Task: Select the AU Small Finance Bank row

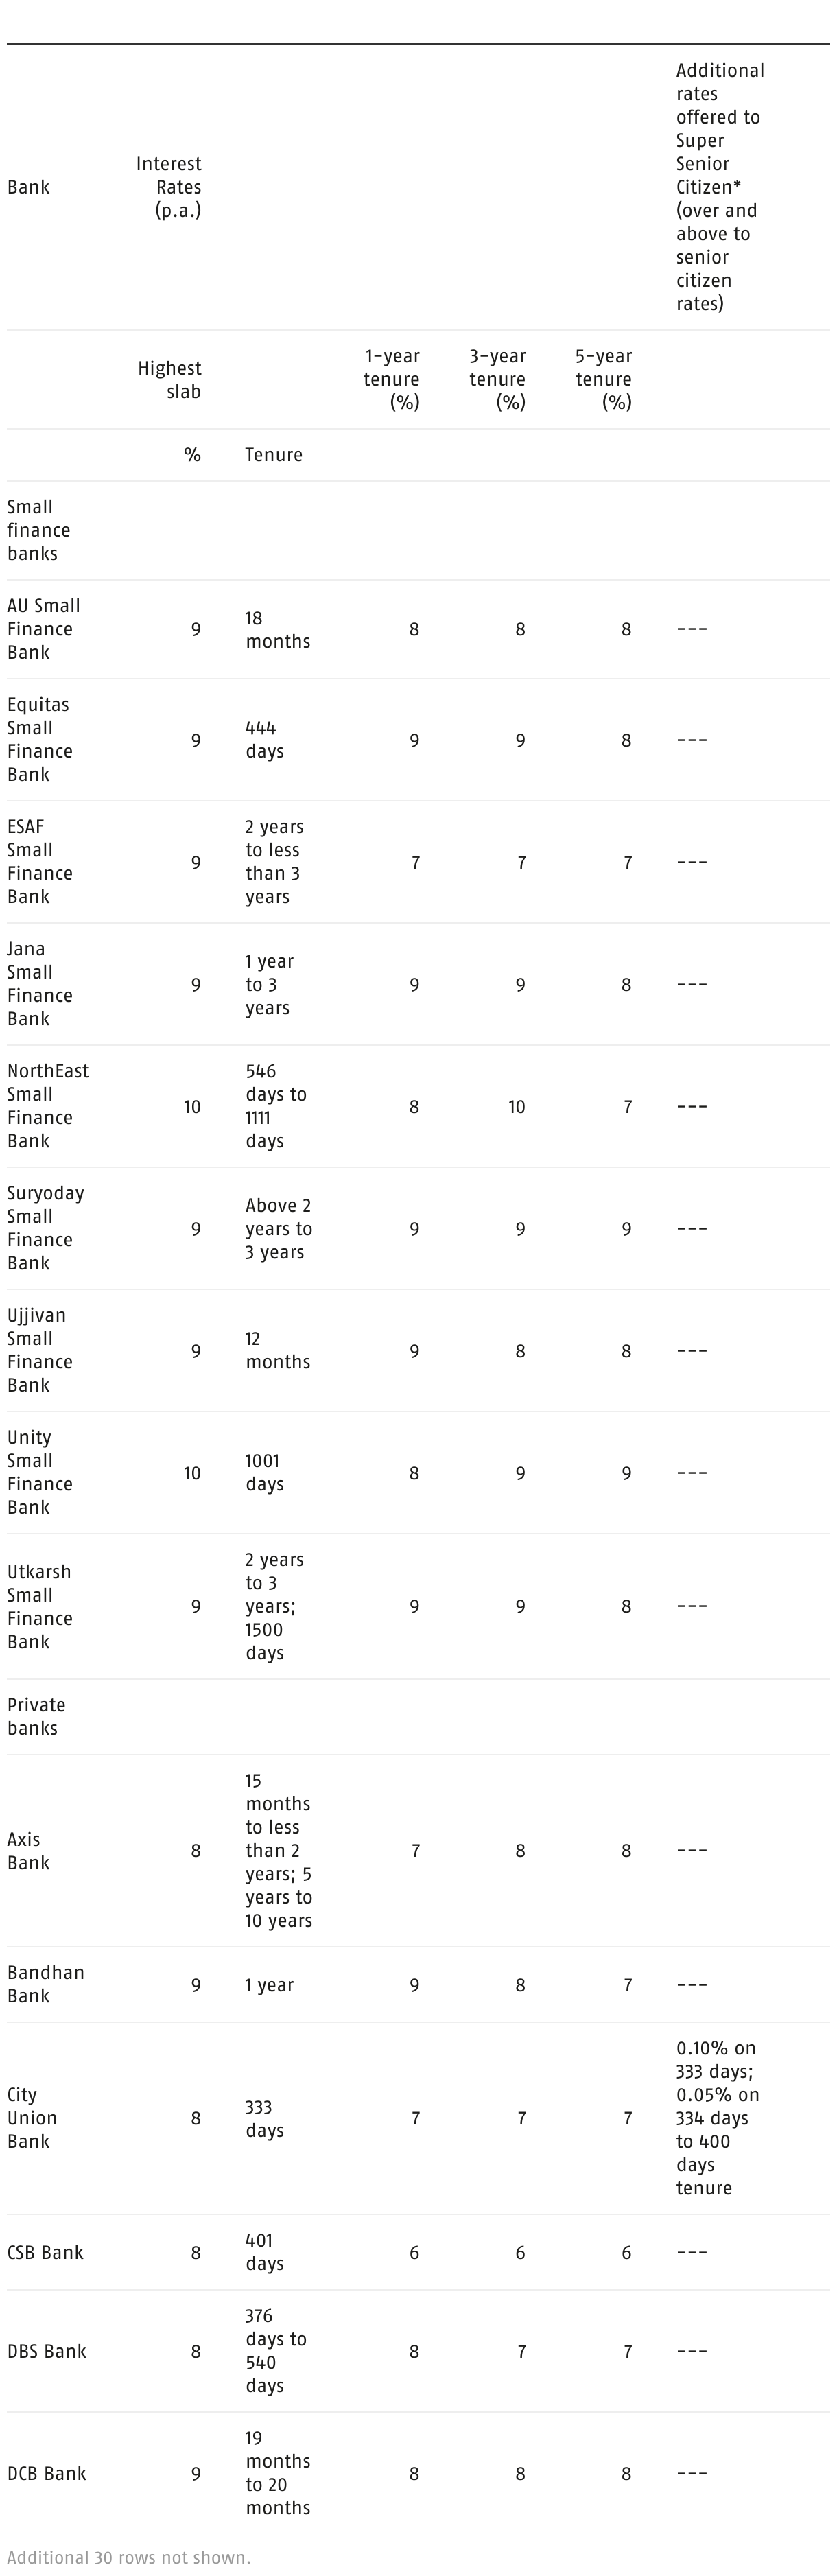Action: [43, 629]
